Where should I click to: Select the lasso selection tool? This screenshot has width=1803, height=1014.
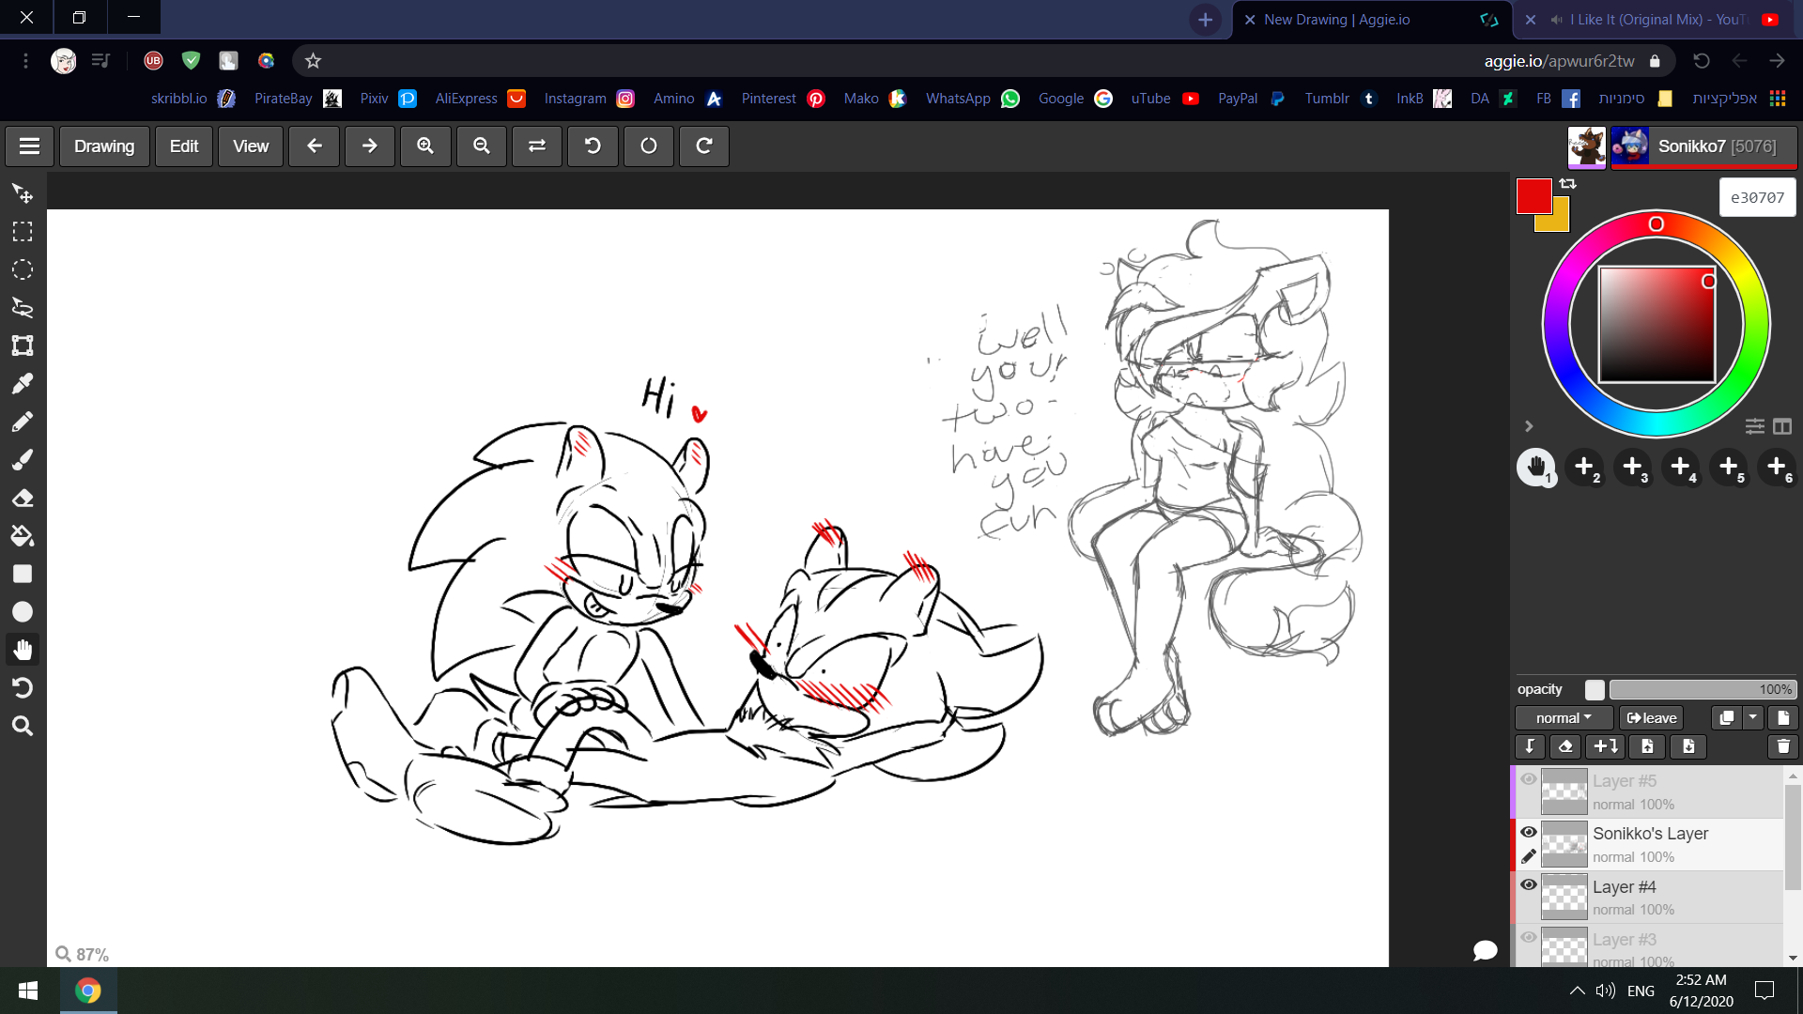pyautogui.click(x=23, y=308)
